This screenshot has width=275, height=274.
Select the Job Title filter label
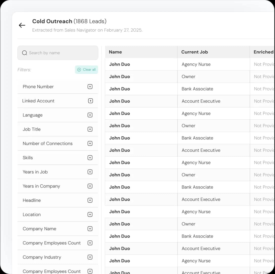(32, 129)
